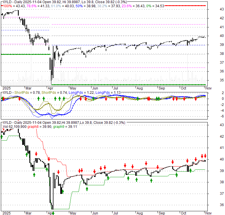Click '2025' on the top chart's time axis
The height and width of the screenshot is (215, 225).
[7, 88]
